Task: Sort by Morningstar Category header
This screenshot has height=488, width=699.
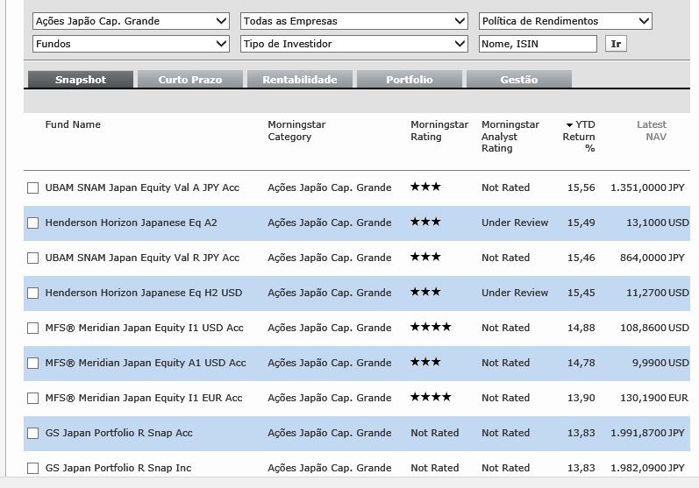Action: pyautogui.click(x=296, y=131)
